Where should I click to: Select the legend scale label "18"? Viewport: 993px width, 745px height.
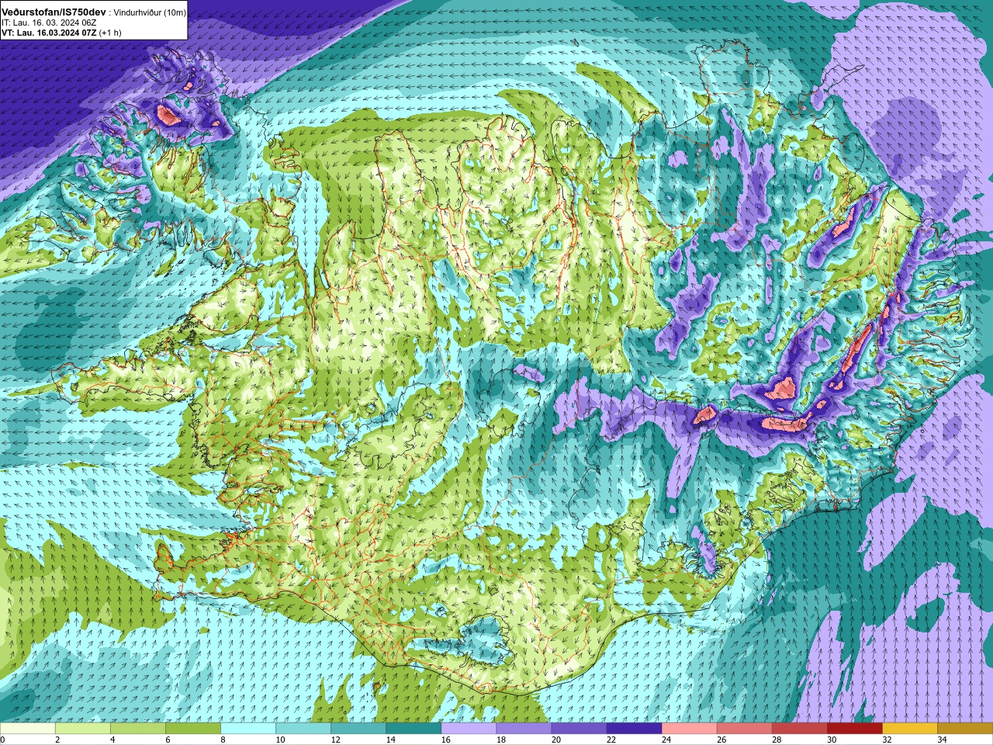point(500,740)
